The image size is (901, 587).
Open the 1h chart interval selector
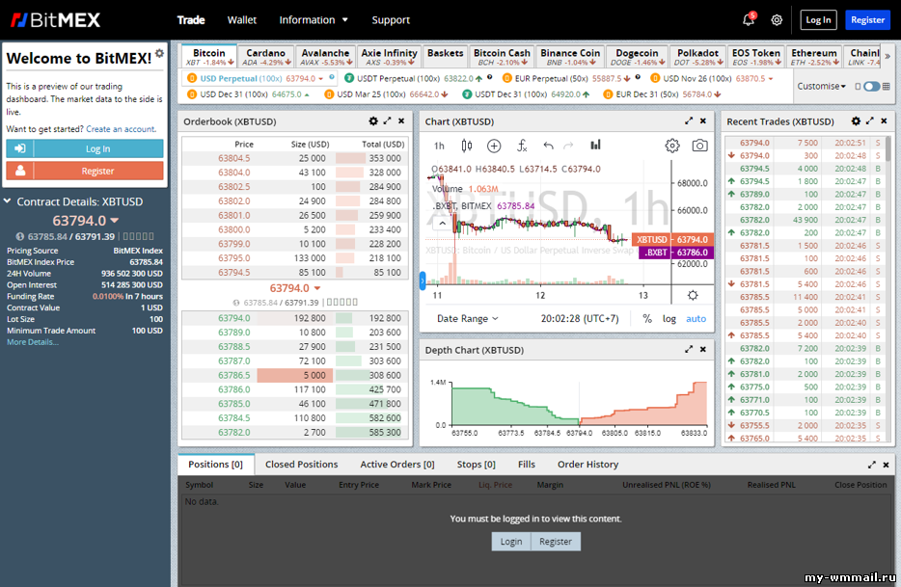(x=439, y=146)
